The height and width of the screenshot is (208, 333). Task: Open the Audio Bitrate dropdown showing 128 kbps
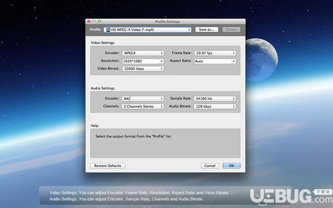tap(215, 106)
